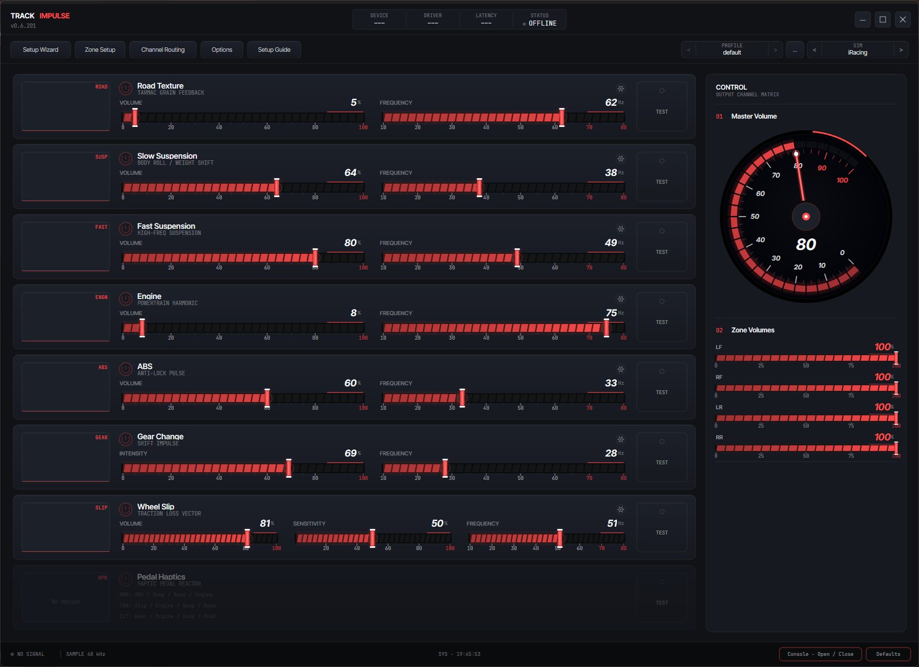Click Fast Suspension volume slider
This screenshot has height=667, width=919.
[x=243, y=258]
